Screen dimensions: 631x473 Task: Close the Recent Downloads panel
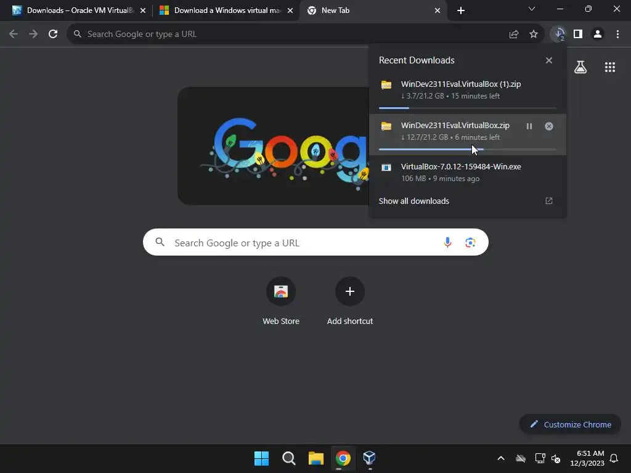[549, 60]
